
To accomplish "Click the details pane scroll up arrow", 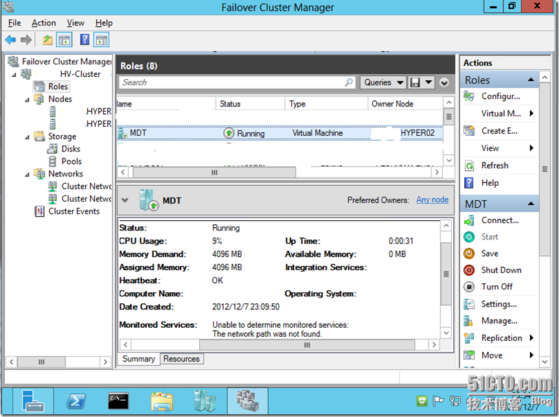I will coord(446,226).
